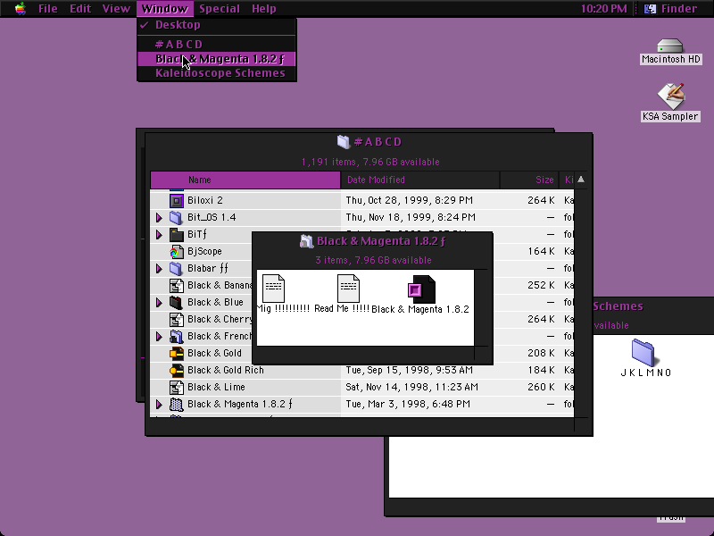This screenshot has width=714, height=536.
Task: Select the Black & Gold Rich row name
Action: (226, 370)
